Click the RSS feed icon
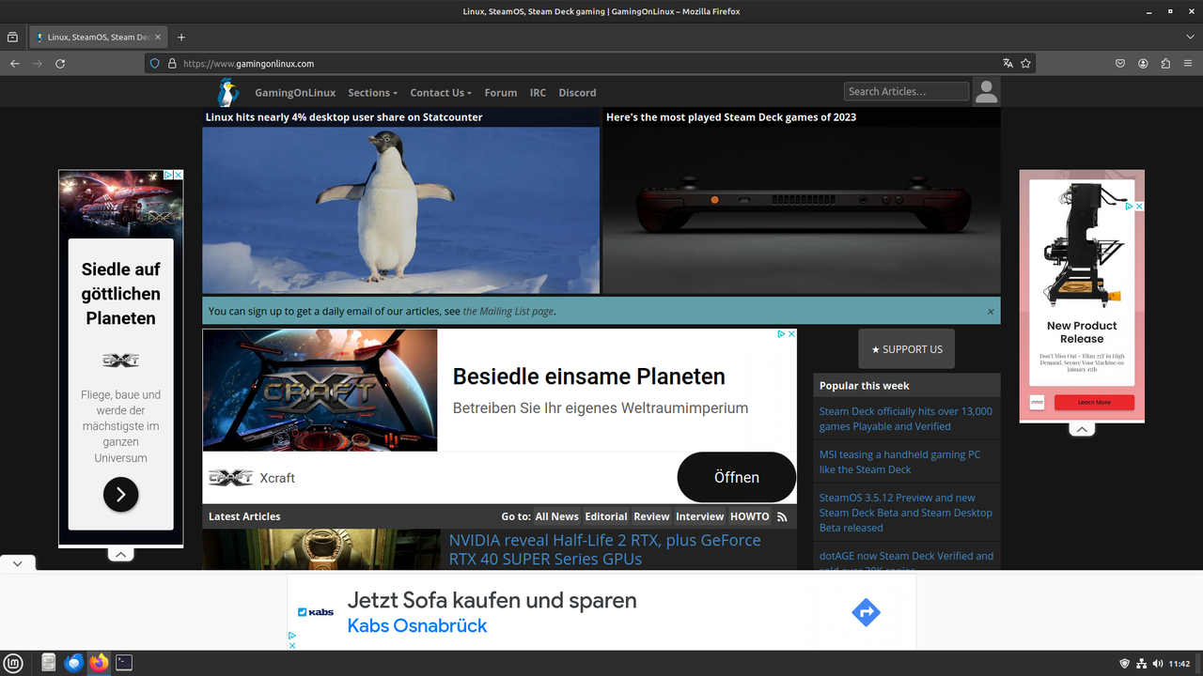 782,516
